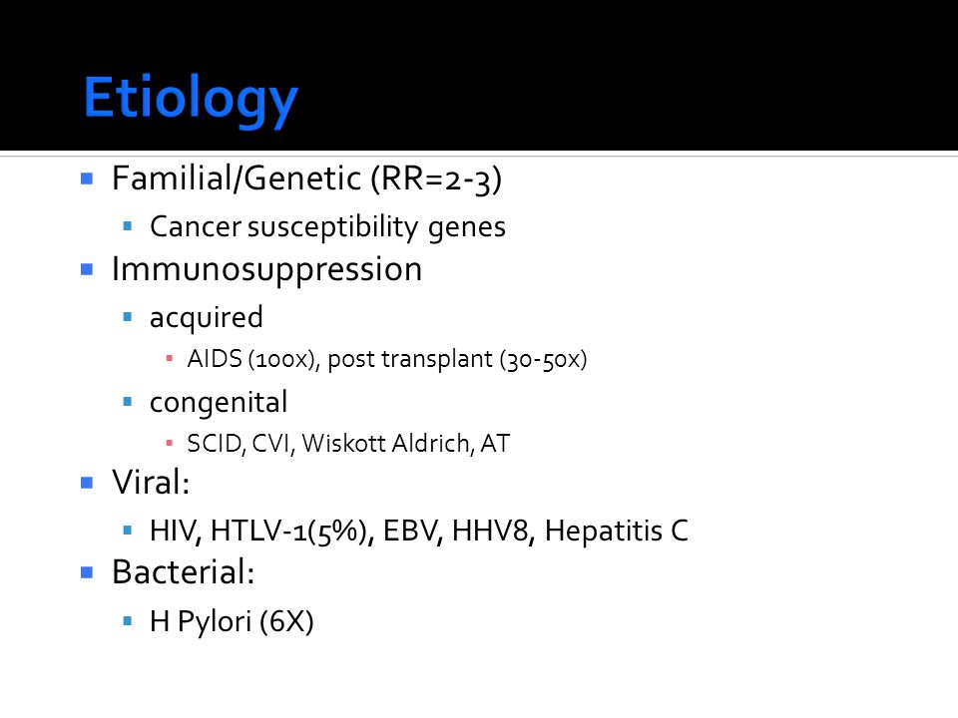The height and width of the screenshot is (718, 958).
Task: Click the Viral: heading
Action: click(x=151, y=483)
